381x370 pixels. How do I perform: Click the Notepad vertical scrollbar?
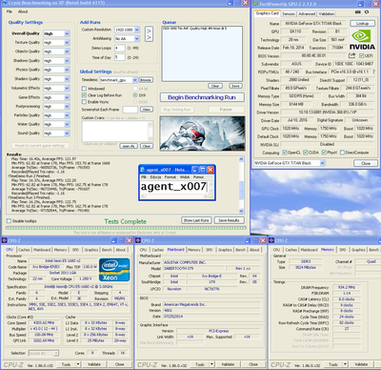[x=211, y=187]
